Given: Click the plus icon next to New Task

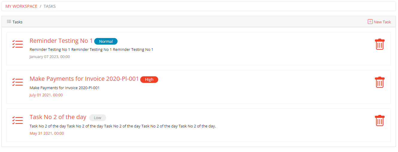Looking at the screenshot, I should (370, 22).
